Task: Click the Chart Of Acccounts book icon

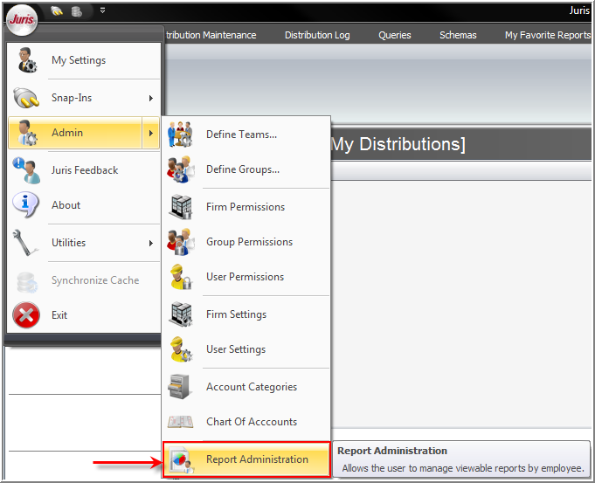Action: click(181, 422)
